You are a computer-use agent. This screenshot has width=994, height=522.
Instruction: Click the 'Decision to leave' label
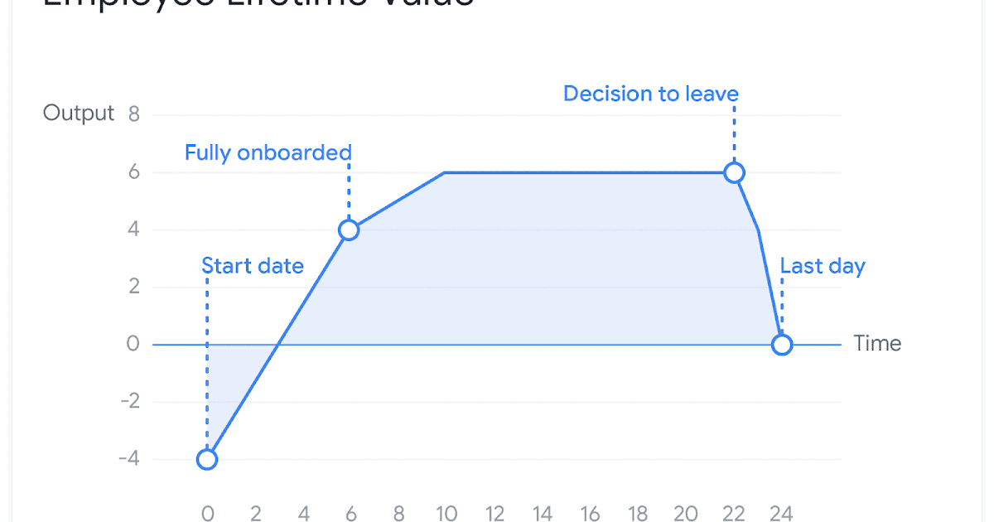[x=650, y=94]
